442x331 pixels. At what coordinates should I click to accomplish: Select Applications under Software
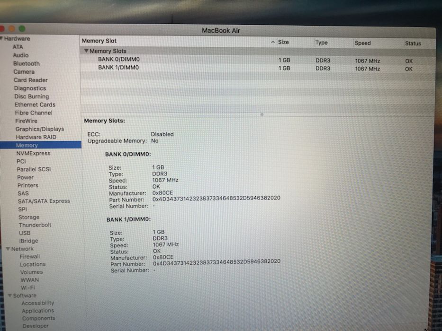(38, 311)
